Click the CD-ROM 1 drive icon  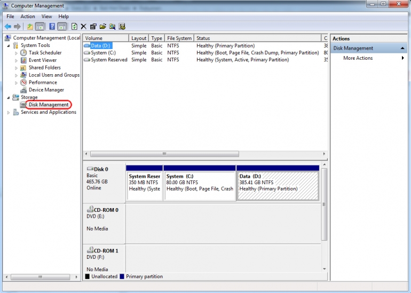pyautogui.click(x=90, y=250)
